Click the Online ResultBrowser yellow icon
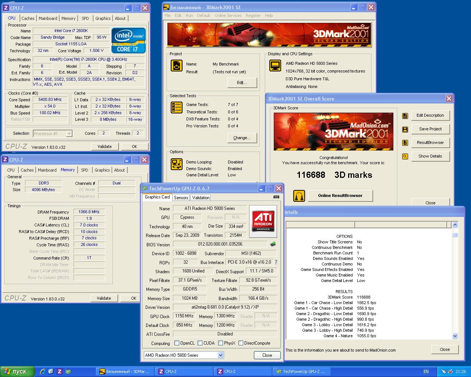The height and width of the screenshot is (377, 471). [x=299, y=196]
